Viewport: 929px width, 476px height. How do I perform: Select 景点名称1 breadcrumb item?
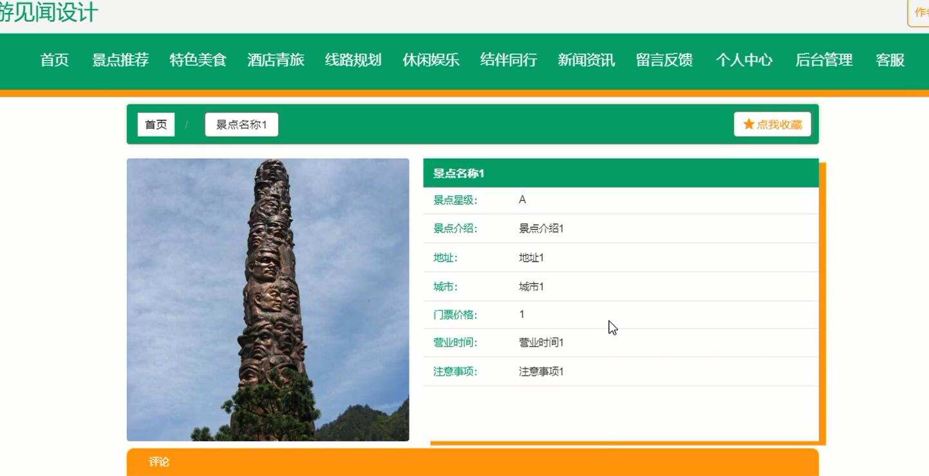point(241,124)
